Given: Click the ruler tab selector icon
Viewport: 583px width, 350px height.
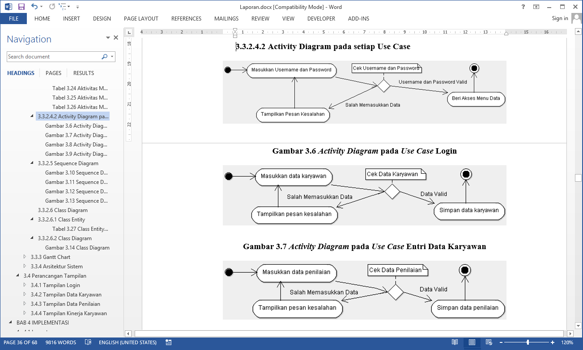Looking at the screenshot, I should point(129,33).
